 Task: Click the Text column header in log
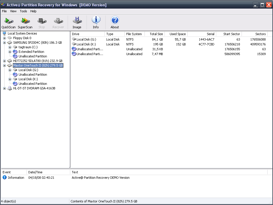tap(169, 172)
